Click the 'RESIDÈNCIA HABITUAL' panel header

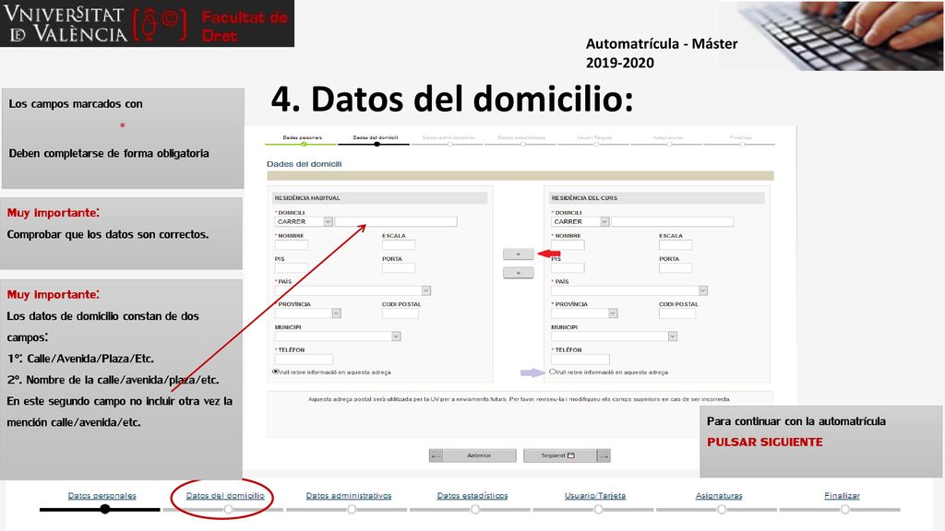pyautogui.click(x=379, y=197)
